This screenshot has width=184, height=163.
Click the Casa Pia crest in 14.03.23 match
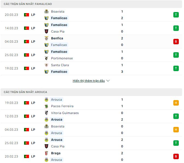pyautogui.click(x=46, y=31)
